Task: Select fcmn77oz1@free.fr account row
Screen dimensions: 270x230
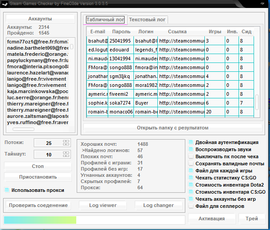Action: (x=38, y=42)
